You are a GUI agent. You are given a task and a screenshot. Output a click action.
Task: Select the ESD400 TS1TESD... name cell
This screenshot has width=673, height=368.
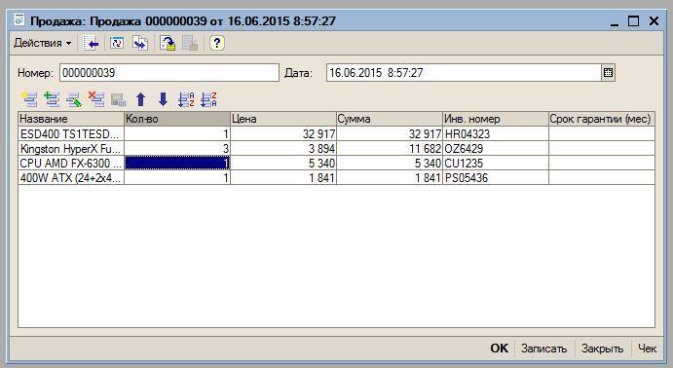click(x=71, y=133)
